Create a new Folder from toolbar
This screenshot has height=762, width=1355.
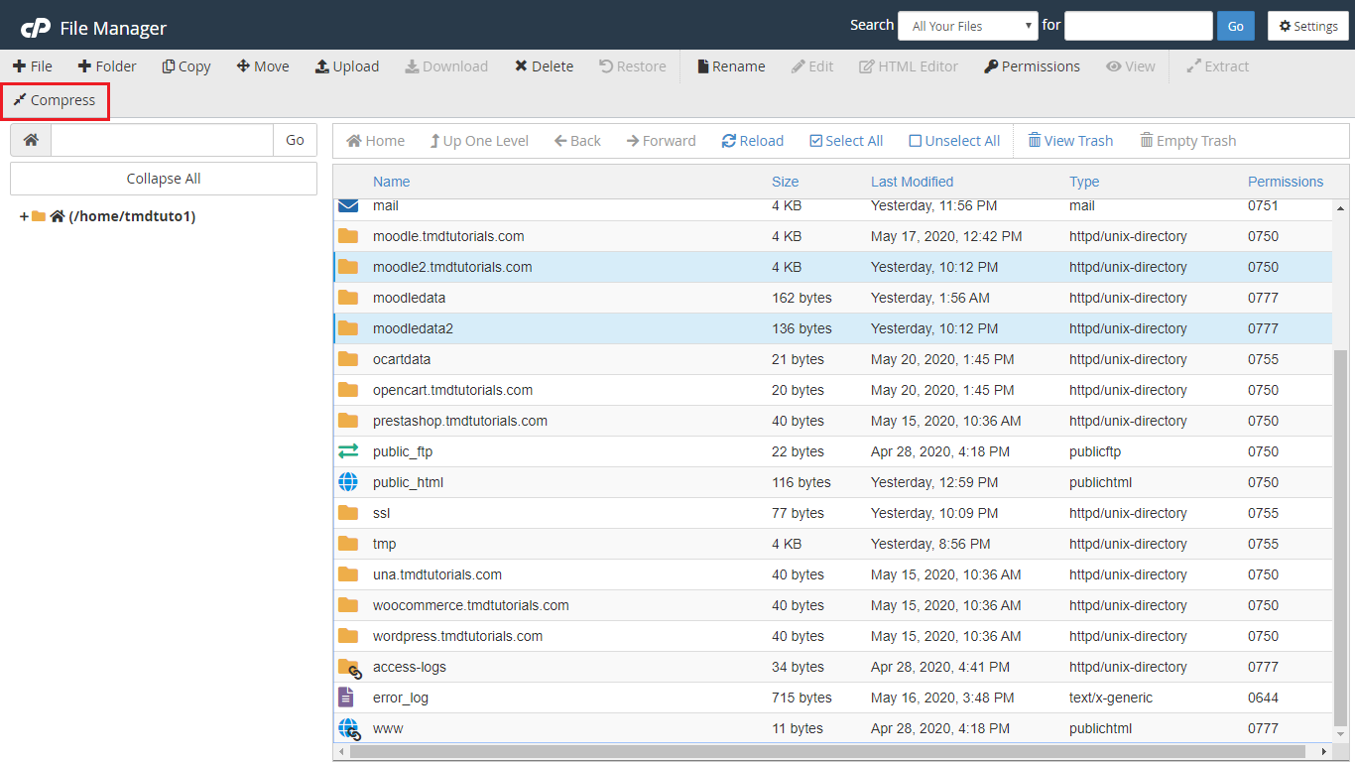[107, 66]
